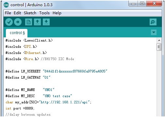Open the Tools menu
The height and width of the screenshot is (117, 165).
click(x=44, y=13)
